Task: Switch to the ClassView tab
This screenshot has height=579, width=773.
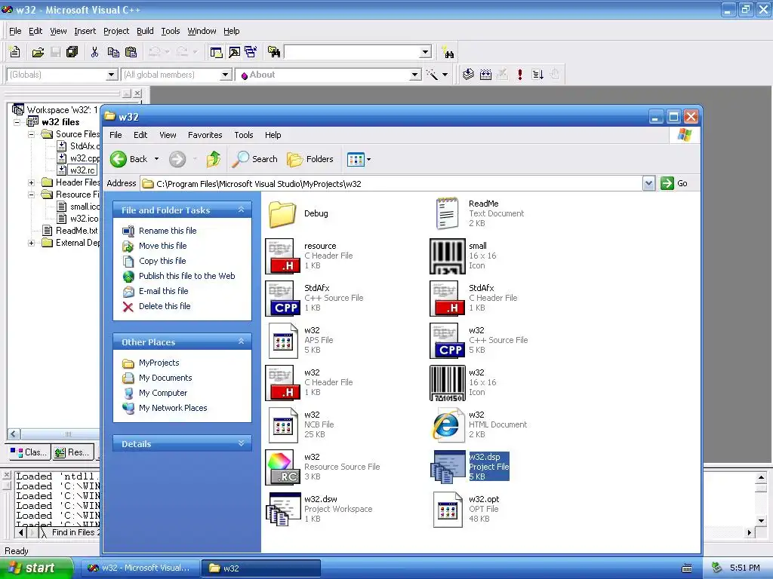Action: (29, 452)
